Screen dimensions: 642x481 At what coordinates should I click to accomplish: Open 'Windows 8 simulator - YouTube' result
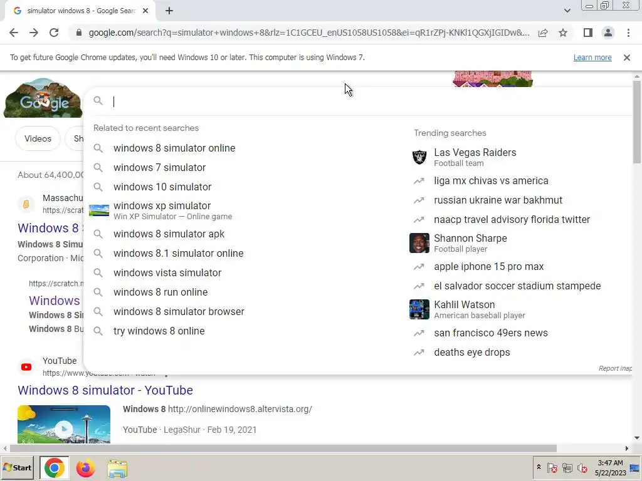105,390
